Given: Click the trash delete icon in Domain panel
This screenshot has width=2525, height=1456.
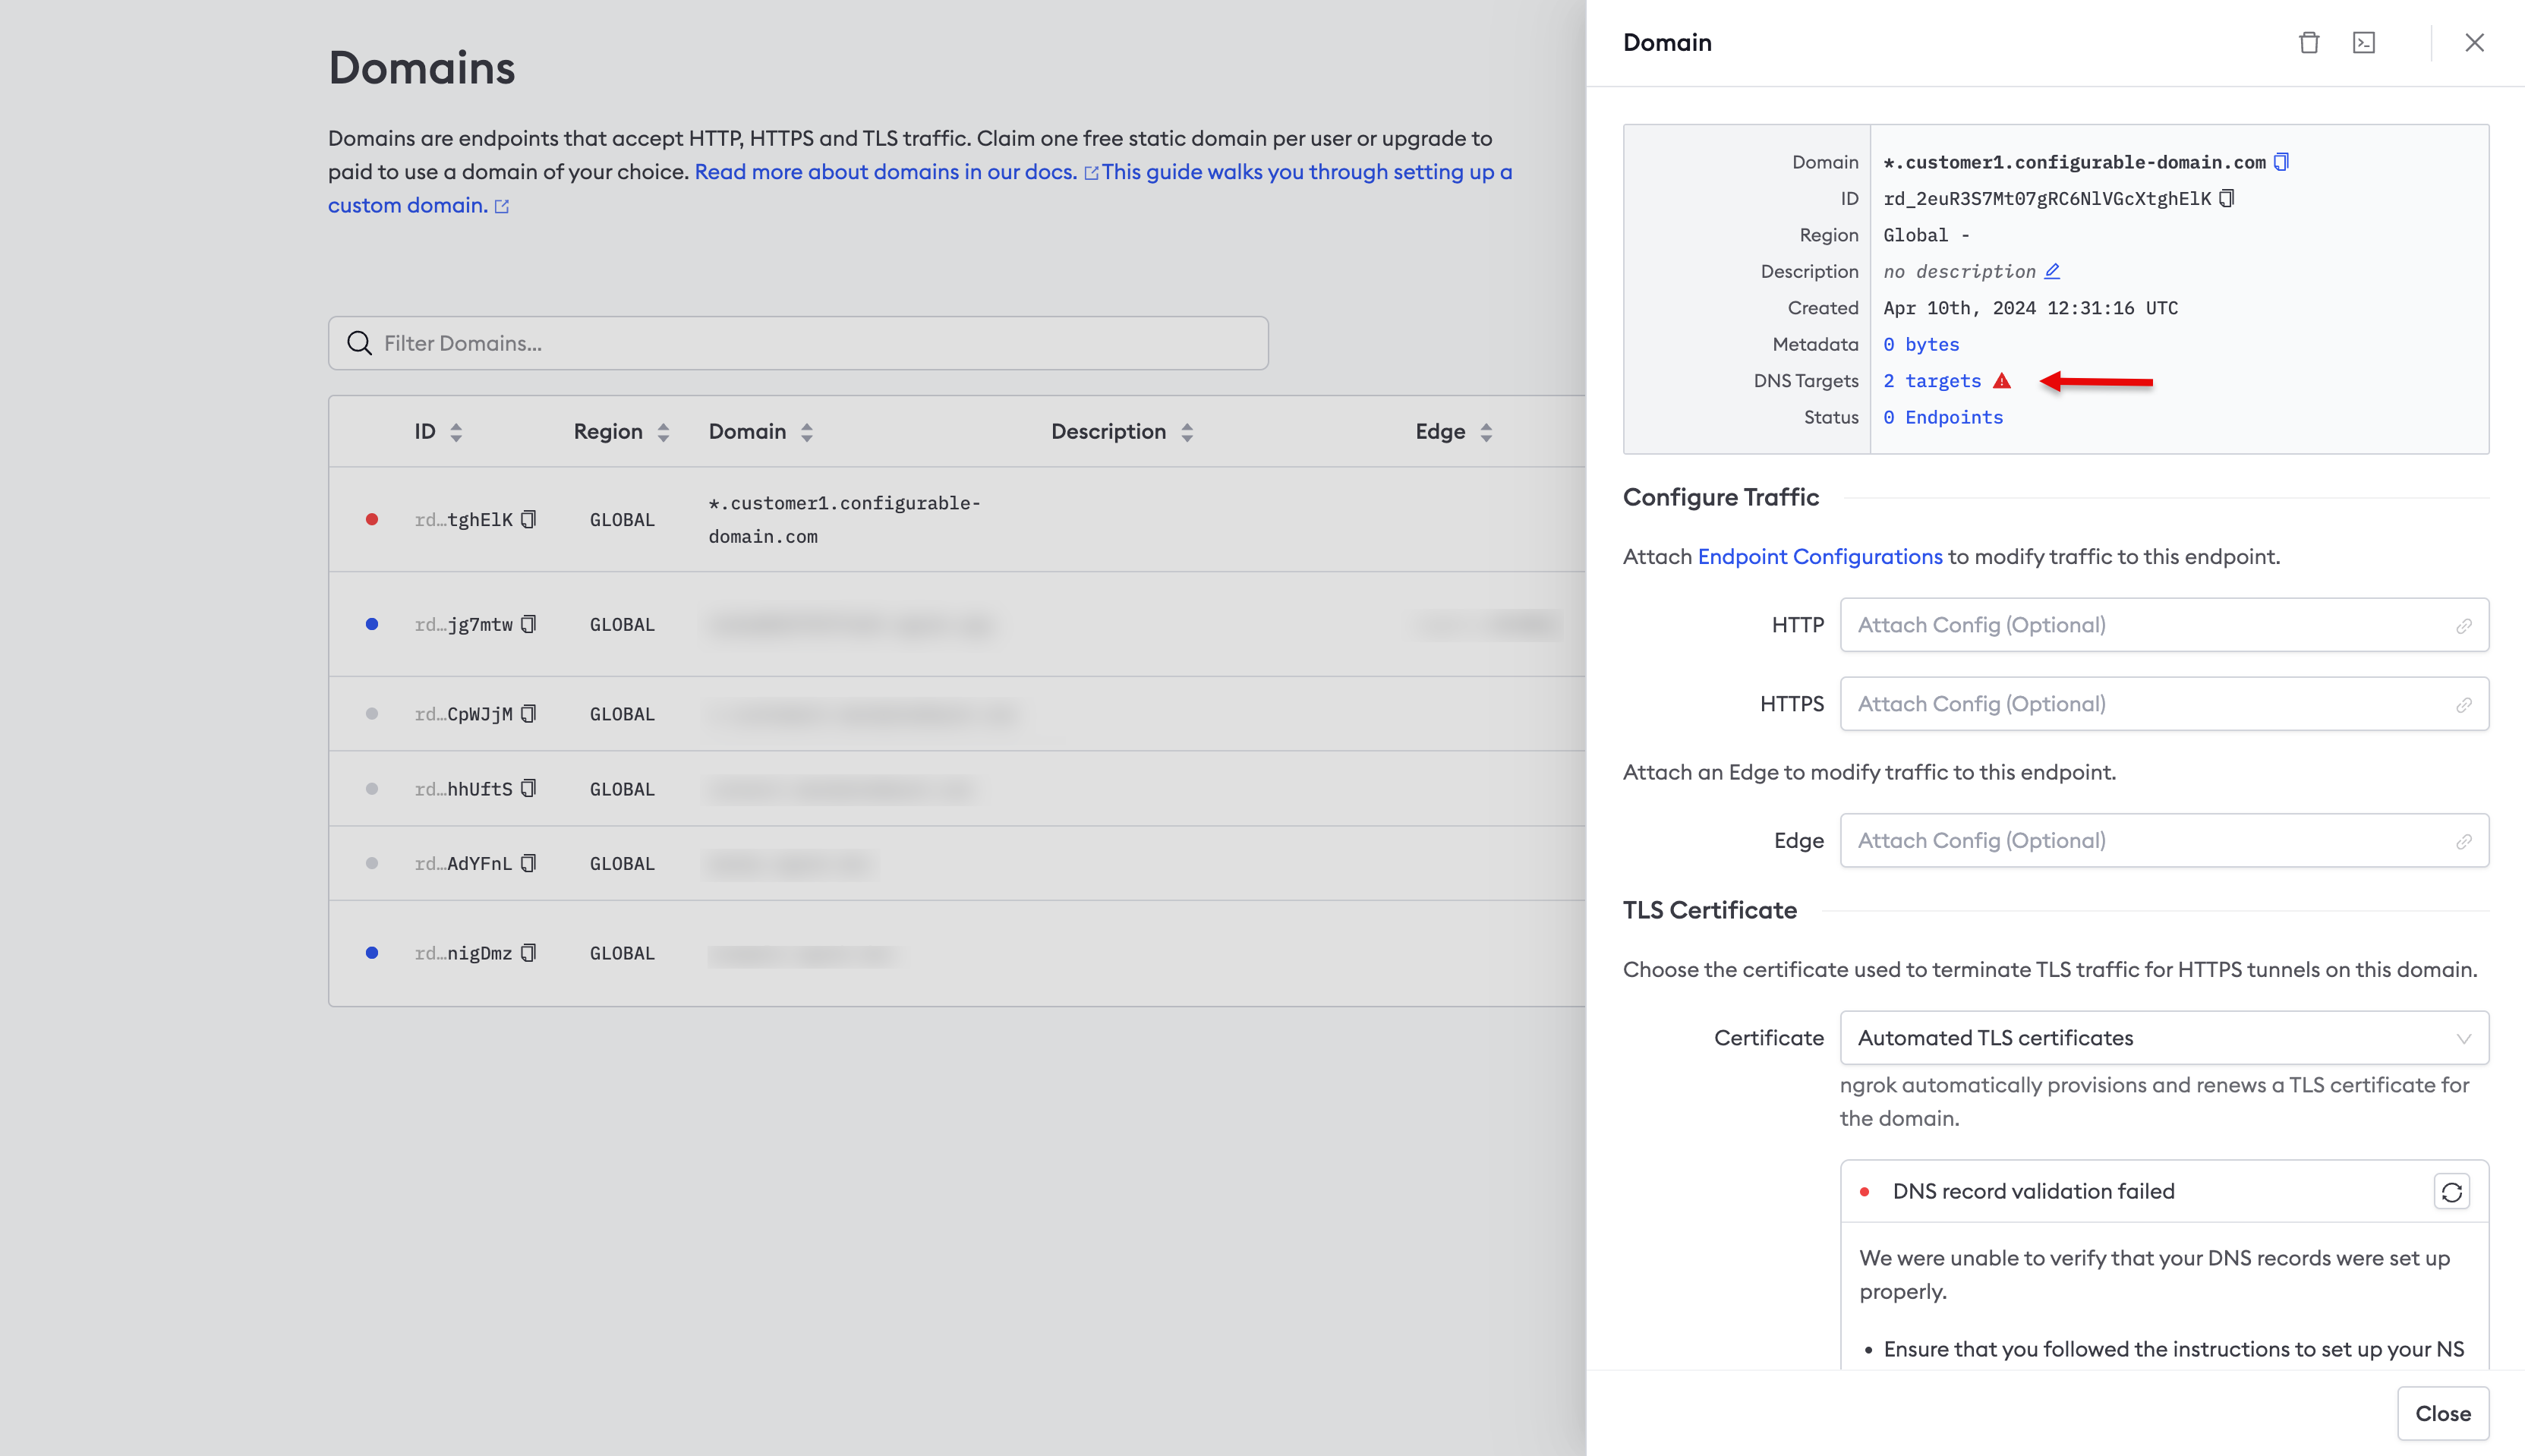Looking at the screenshot, I should pyautogui.click(x=2308, y=43).
